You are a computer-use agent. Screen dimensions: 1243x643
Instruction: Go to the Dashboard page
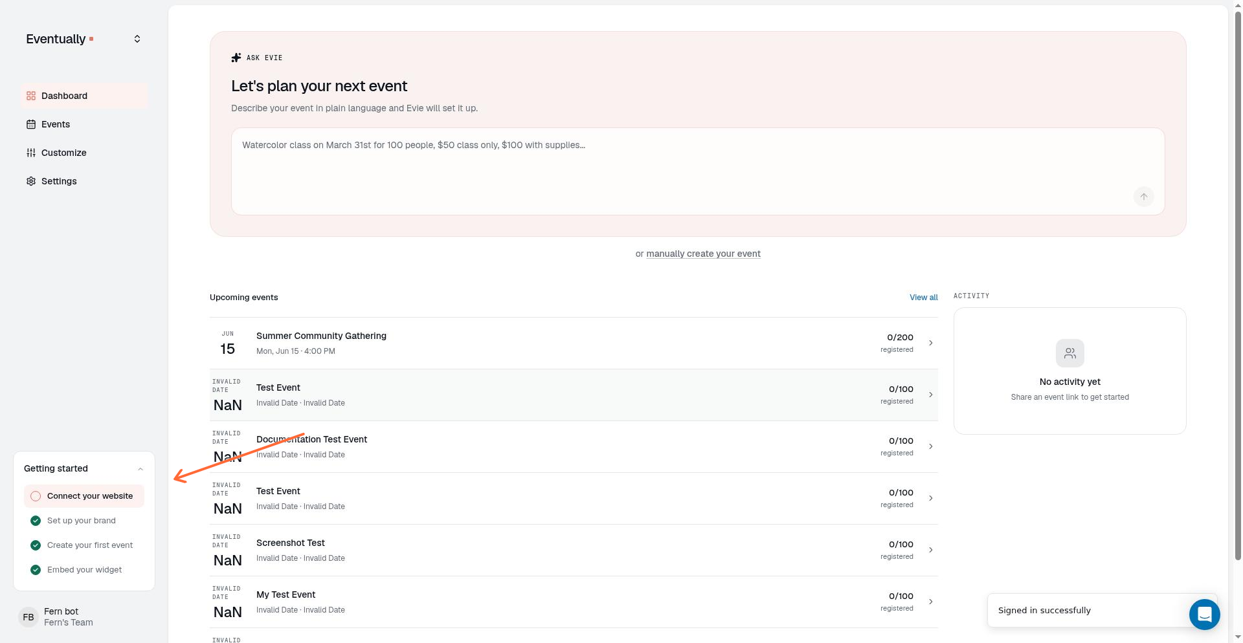click(84, 96)
